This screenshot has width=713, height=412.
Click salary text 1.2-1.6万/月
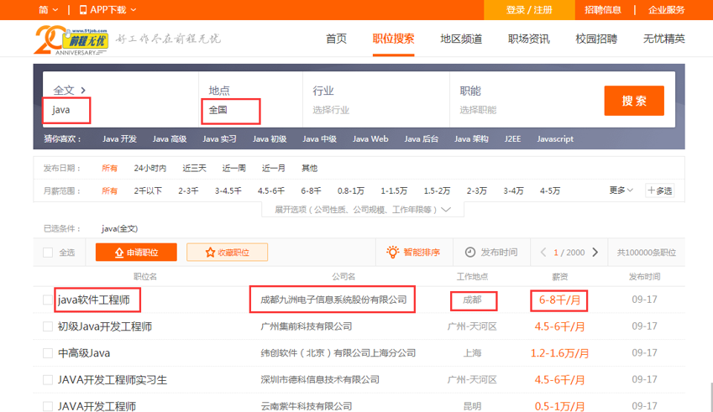click(x=560, y=353)
